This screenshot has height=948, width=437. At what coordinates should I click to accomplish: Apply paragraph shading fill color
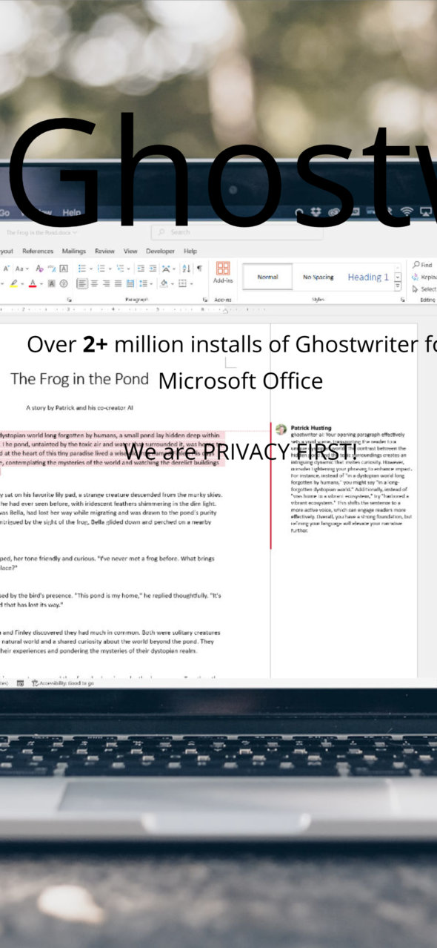click(x=164, y=283)
